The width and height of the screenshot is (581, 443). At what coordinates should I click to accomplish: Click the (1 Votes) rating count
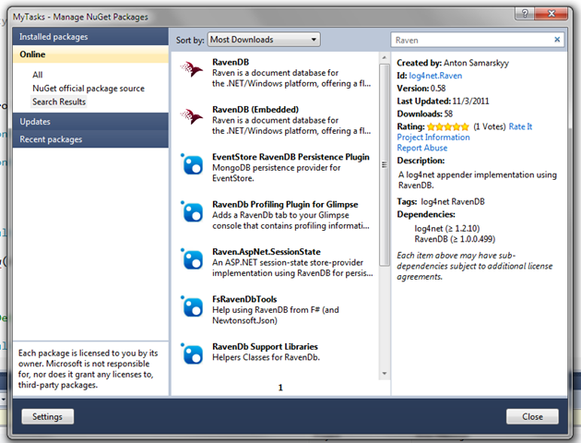pyautogui.click(x=490, y=126)
